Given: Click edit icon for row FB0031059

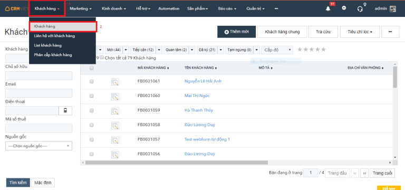Looking at the screenshot, I should pyautogui.click(x=115, y=111).
